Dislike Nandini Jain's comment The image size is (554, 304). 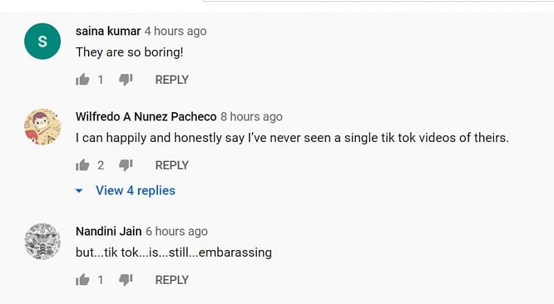click(125, 280)
